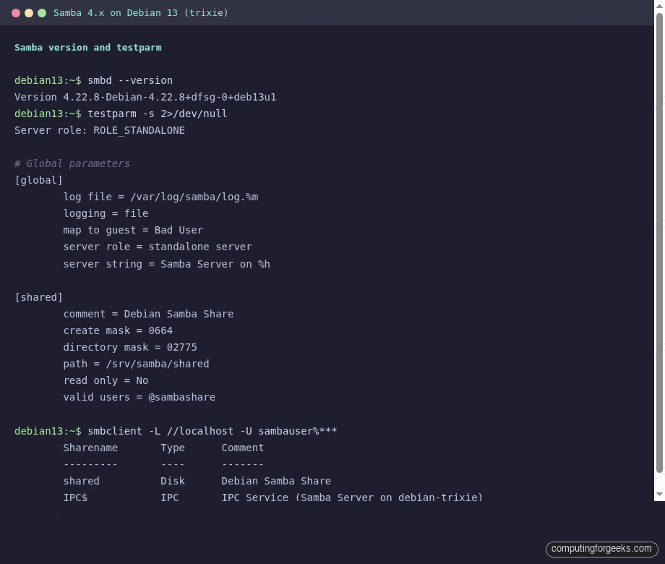Select the debian13 shell prompt
Image resolution: width=665 pixels, height=564 pixels.
(48, 80)
